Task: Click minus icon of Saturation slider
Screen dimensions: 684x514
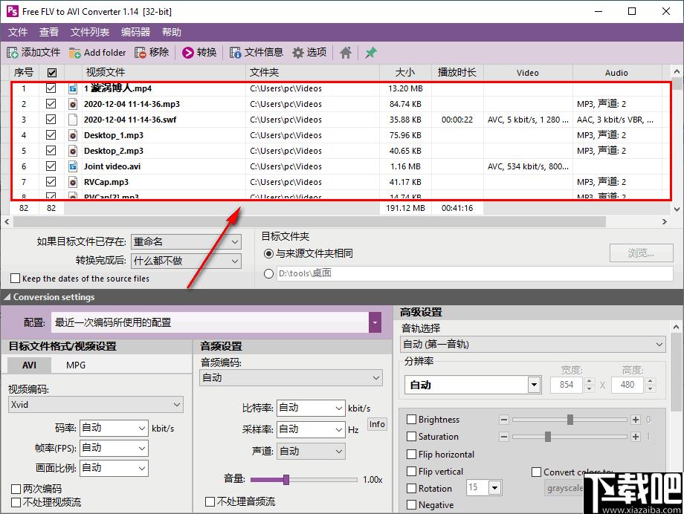Action: 504,437
